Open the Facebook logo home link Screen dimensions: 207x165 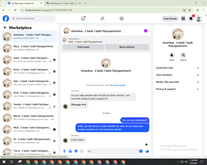pyautogui.click(x=6, y=19)
